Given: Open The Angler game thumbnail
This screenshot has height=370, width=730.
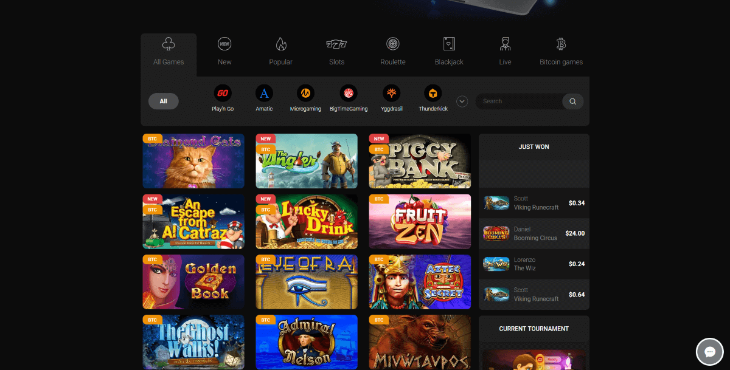Looking at the screenshot, I should [307, 161].
